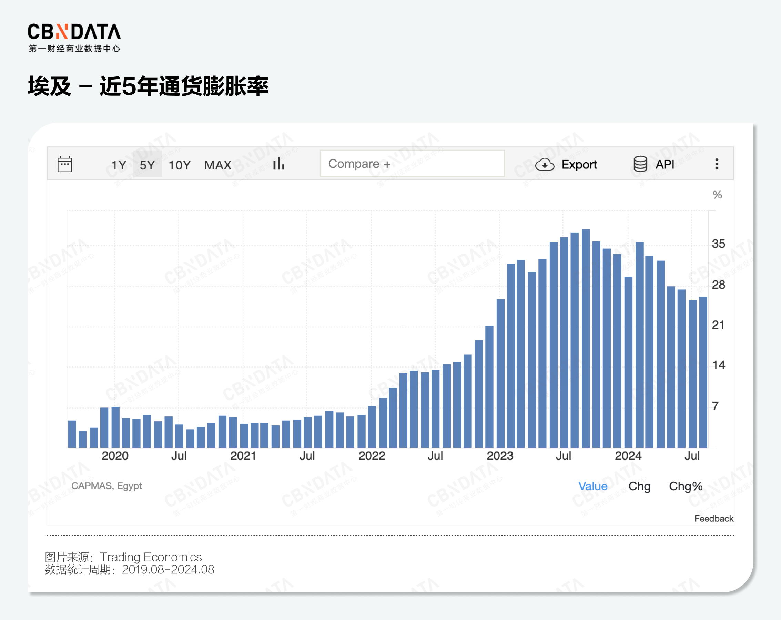
Task: Click the Export label text
Action: [x=579, y=165]
